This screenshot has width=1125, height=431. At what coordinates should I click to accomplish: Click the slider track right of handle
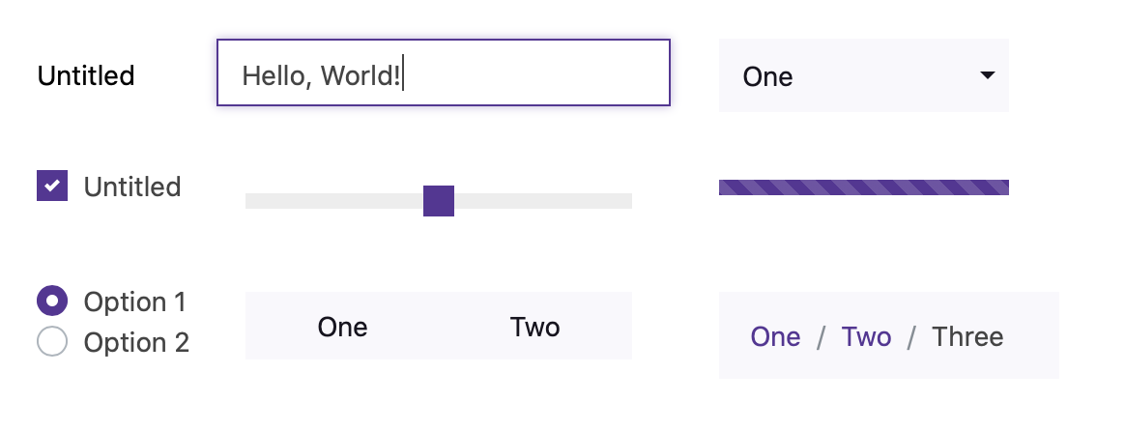542,201
